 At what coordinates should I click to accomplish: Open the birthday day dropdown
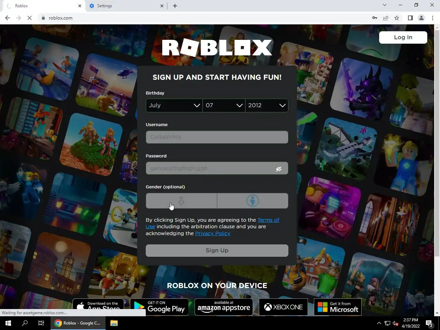[x=224, y=106]
